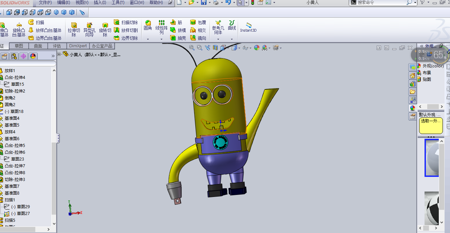Open the 工具(T) menu
The height and width of the screenshot is (233, 450).
118,2
